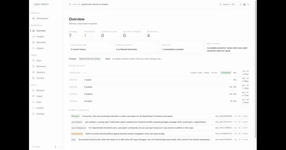Viewport: 286px width, 150px height.
Task: Click the User Preference tag badge
Action: tap(78, 128)
